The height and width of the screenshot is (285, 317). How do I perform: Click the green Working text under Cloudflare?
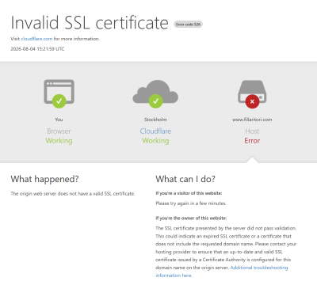pyautogui.click(x=155, y=141)
